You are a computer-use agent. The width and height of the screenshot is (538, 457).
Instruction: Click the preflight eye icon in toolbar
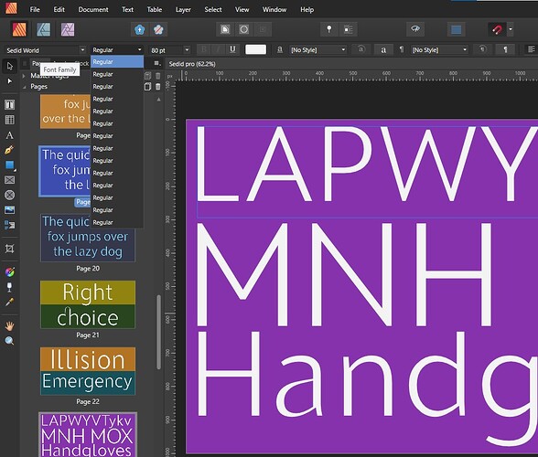(415, 29)
